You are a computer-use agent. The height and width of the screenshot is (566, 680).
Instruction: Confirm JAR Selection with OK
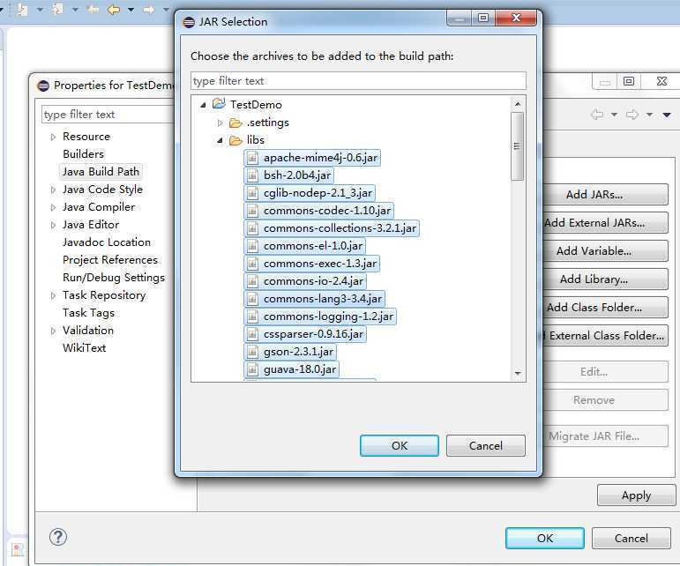400,445
